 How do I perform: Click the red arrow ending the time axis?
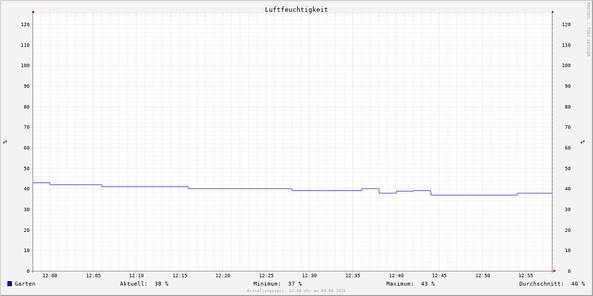554,271
